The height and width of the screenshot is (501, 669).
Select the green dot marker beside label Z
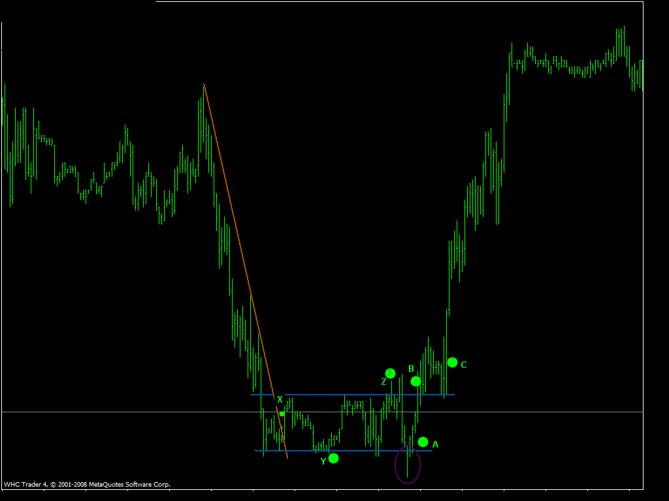391,374
